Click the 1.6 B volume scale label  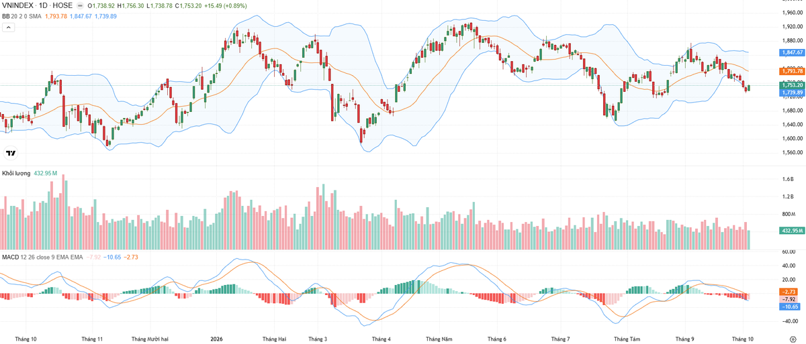(x=788, y=180)
